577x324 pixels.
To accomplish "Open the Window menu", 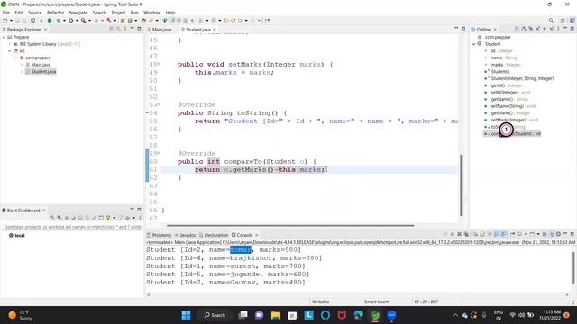I will (151, 13).
